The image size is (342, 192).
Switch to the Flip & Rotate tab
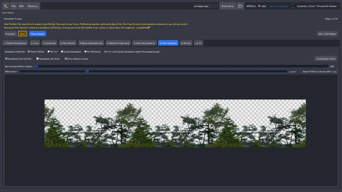(x=68, y=43)
